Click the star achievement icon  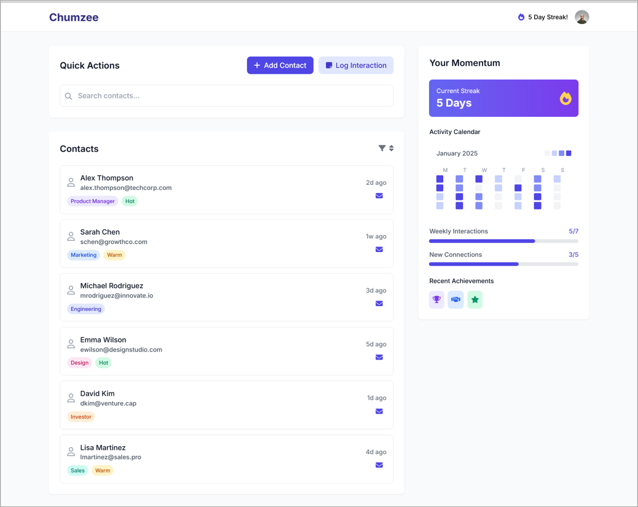475,299
